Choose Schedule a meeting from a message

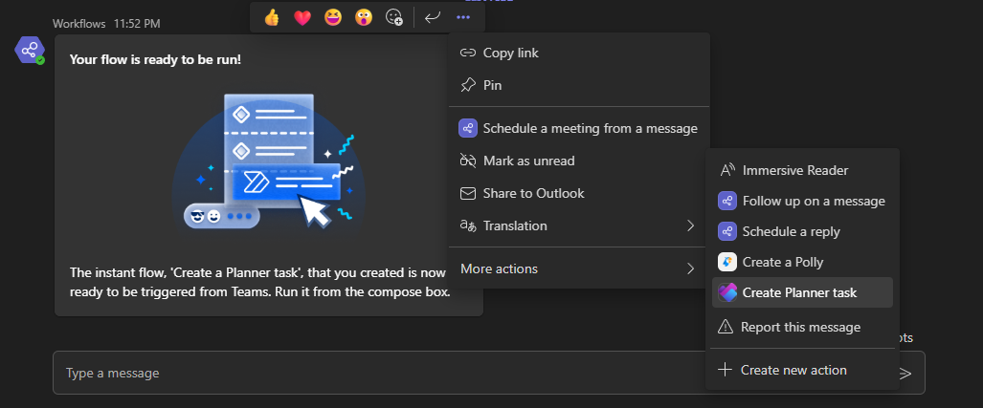[x=579, y=128]
